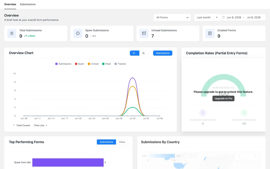The image size is (270, 169).
Task: Click the green Read line peak at Jul 02
Action: [132, 107]
